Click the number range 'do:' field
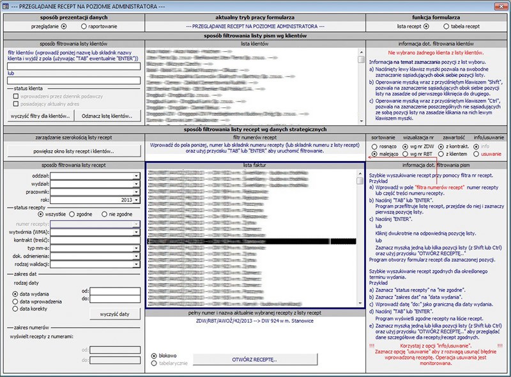 (115, 360)
